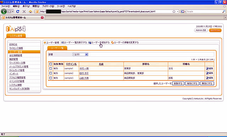Go to the home page icon
This screenshot has width=227, height=137.
tap(31, 12)
